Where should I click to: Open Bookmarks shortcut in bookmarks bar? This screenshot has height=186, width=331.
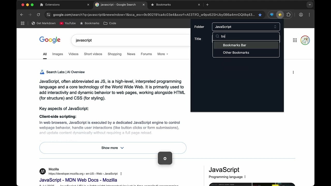click(x=89, y=23)
